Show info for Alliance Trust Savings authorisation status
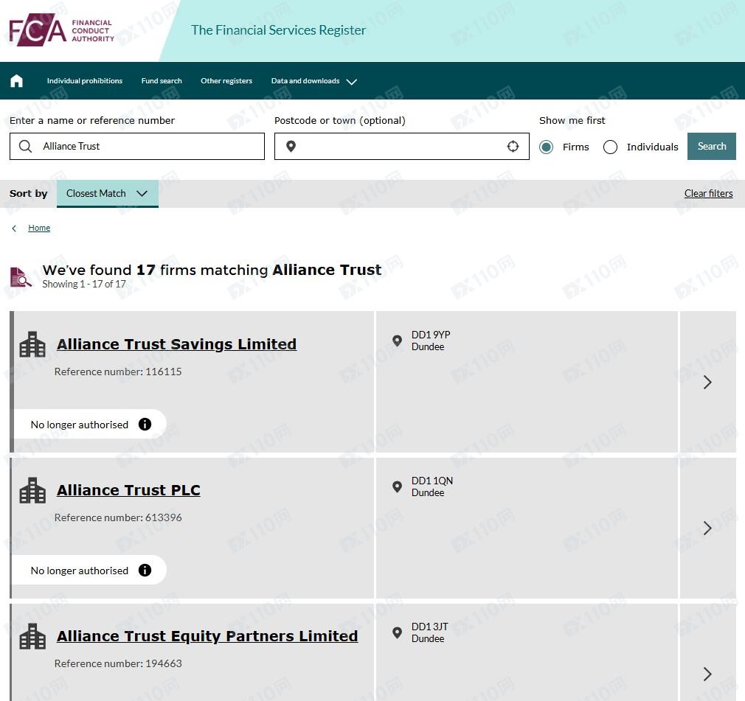Viewport: 745px width, 701px height. (145, 424)
